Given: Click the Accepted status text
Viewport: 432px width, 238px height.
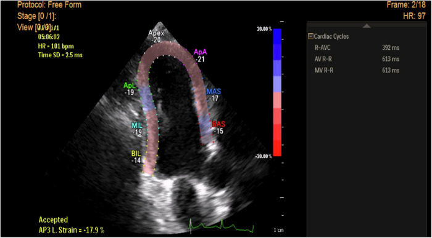Looking at the screenshot, I should (53, 220).
